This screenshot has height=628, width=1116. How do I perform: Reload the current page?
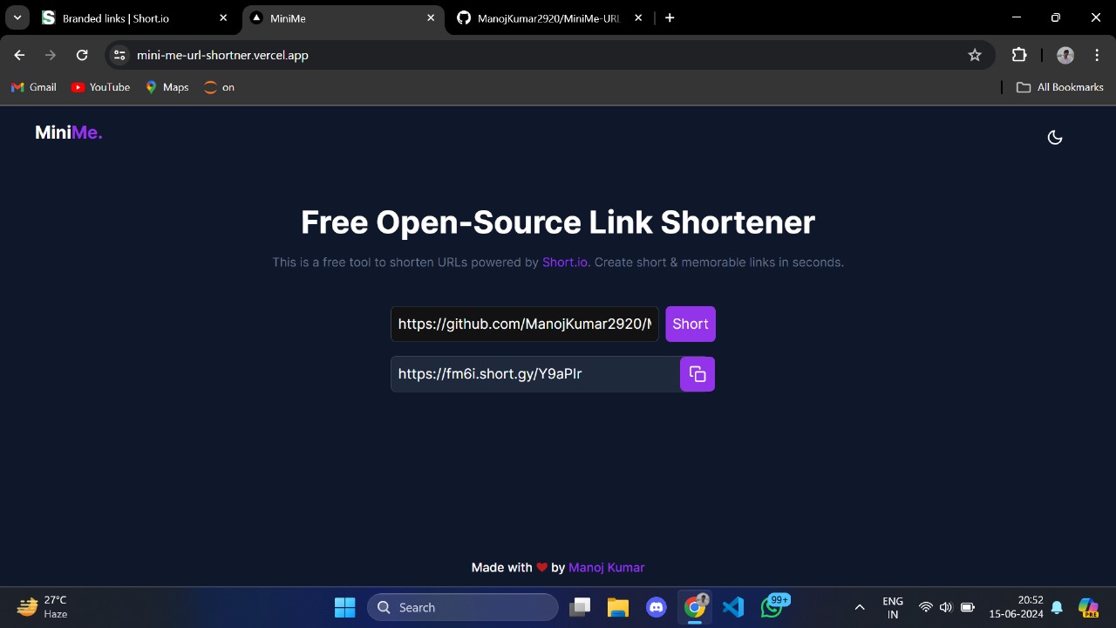pyautogui.click(x=82, y=55)
